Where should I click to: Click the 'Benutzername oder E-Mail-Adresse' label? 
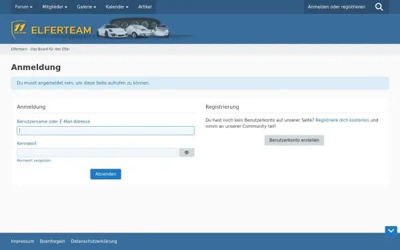point(53,121)
